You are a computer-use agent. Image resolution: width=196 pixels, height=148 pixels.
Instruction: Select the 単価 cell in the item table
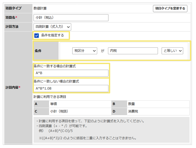pyautogui.click(x=80, y=104)
